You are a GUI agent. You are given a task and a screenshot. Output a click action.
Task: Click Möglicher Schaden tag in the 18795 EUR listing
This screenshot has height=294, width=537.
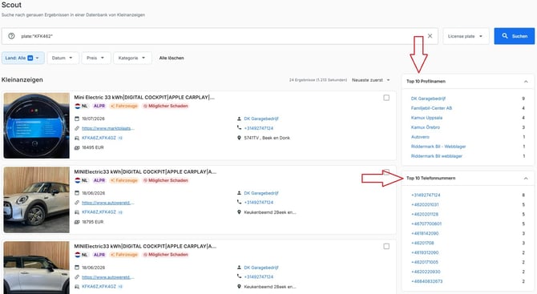coord(165,180)
